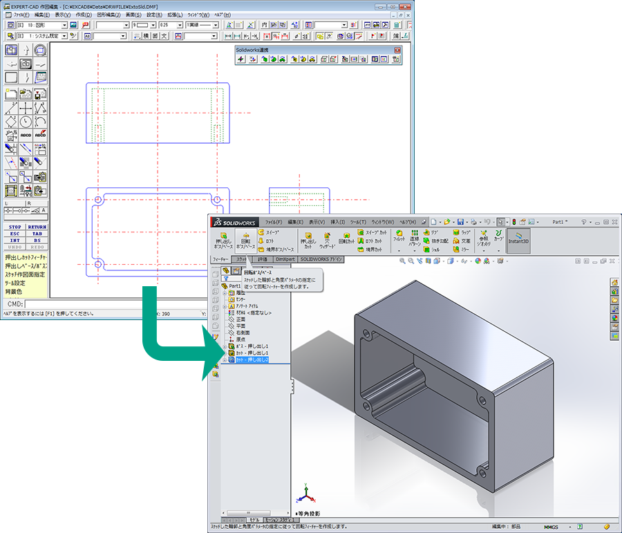Click last icon in Solidworks連携 toolbar
The image size is (622, 533).
tap(395, 59)
